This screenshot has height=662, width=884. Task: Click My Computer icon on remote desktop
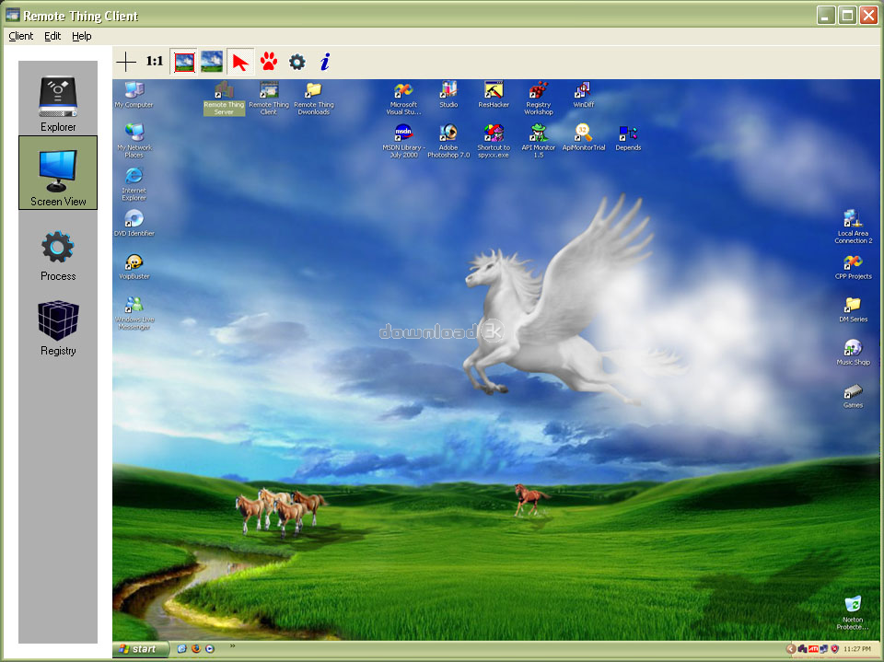pyautogui.click(x=134, y=95)
